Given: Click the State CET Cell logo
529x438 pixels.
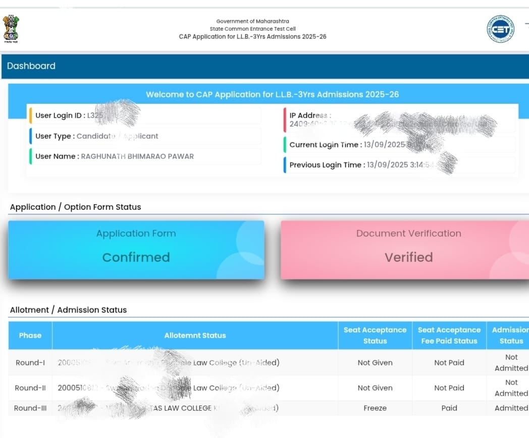Looking at the screenshot, I should (x=500, y=29).
